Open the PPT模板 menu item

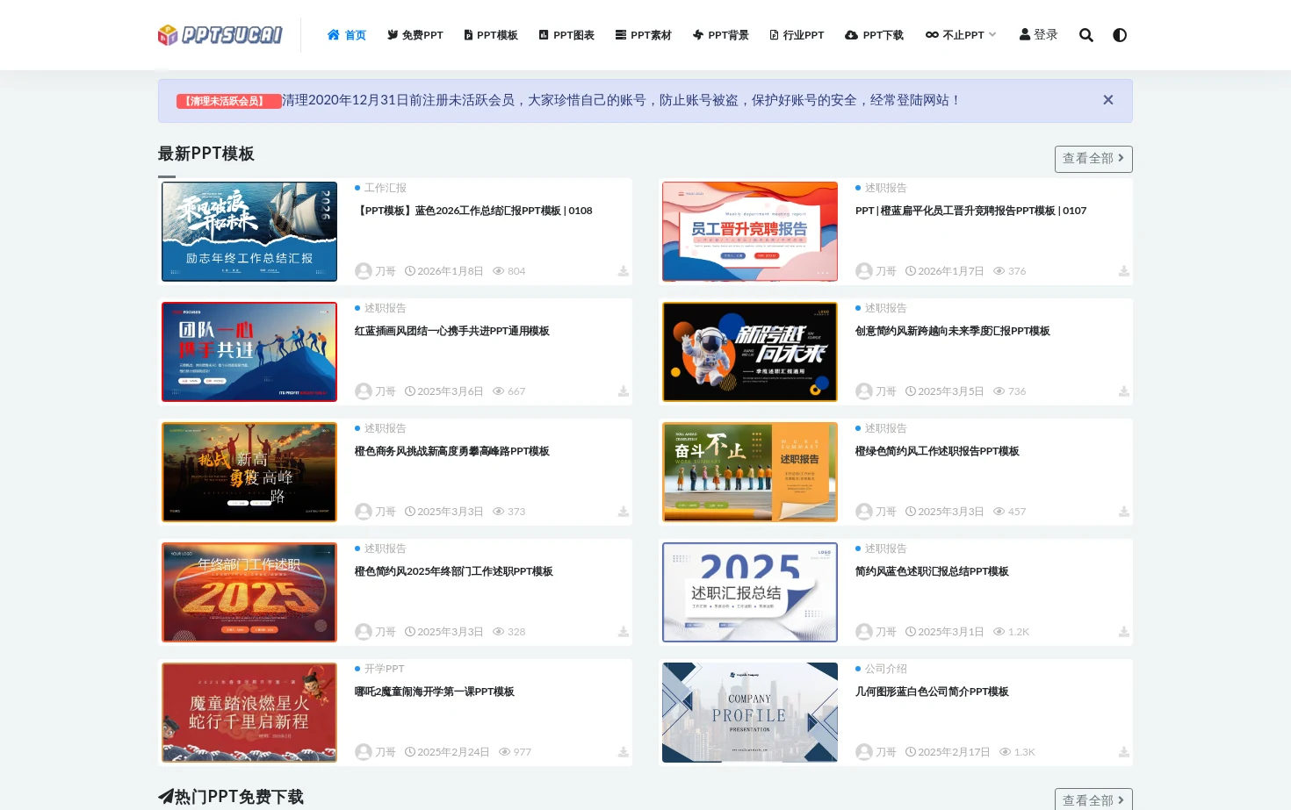point(491,35)
